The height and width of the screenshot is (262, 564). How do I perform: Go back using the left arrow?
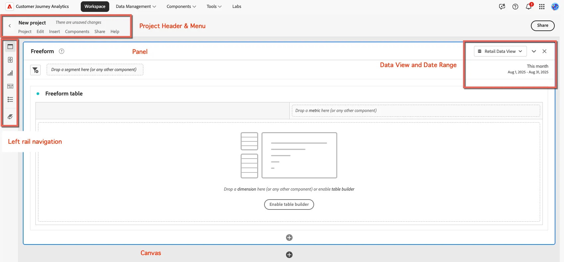(10, 26)
